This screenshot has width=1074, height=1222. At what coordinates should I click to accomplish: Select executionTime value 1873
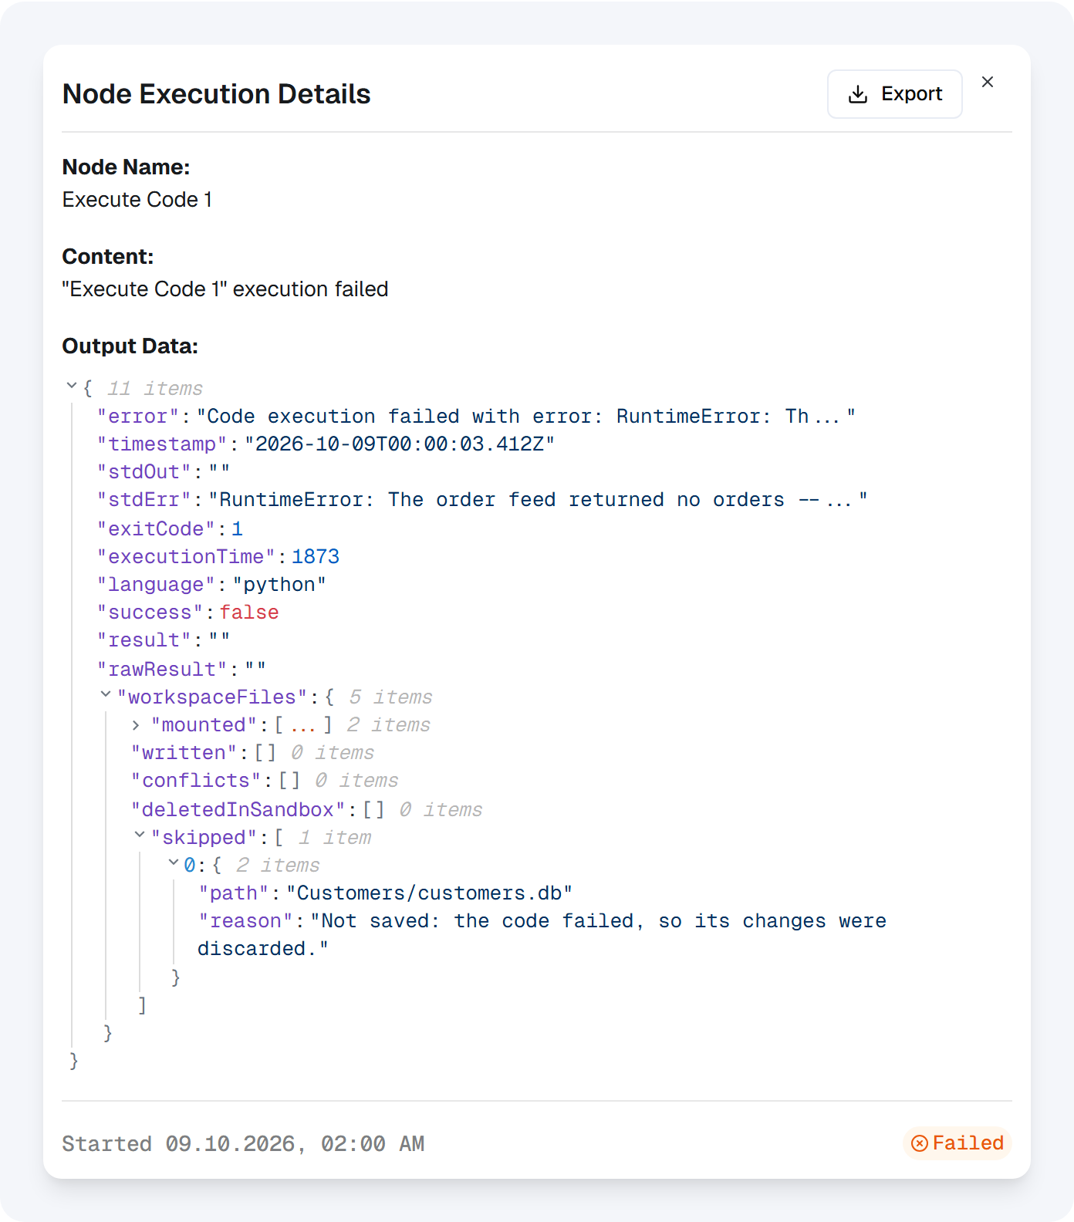click(x=316, y=557)
